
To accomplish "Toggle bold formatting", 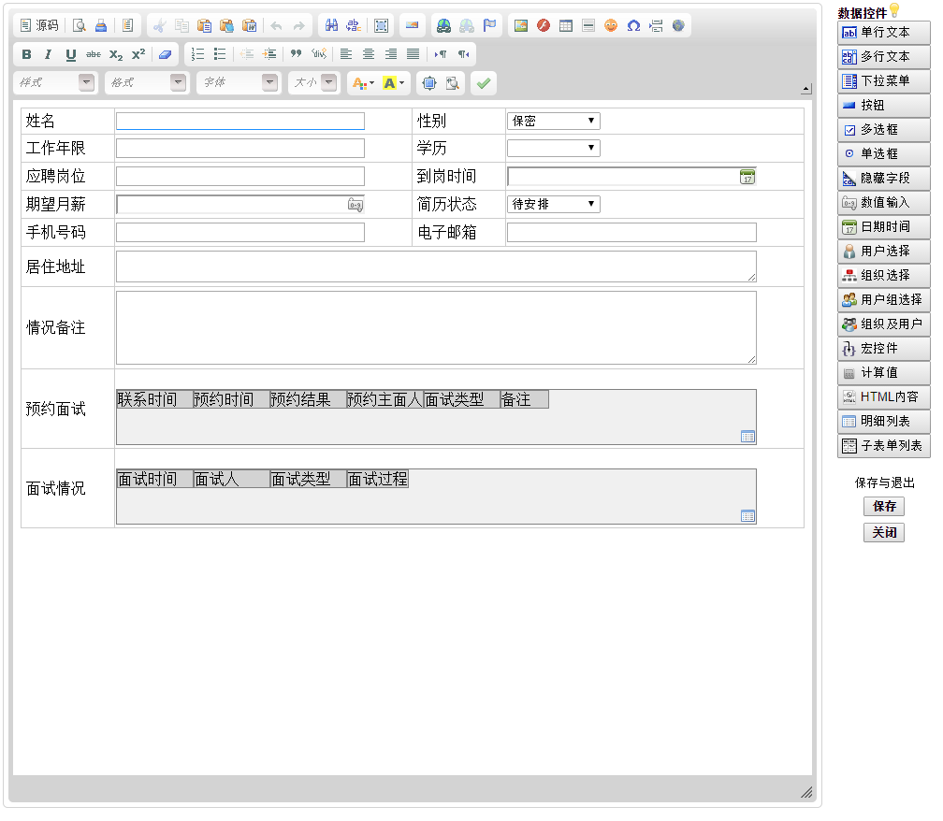I will (x=26, y=54).
